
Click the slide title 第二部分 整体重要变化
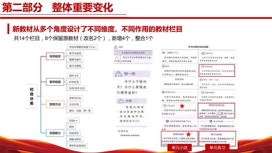[58, 8]
